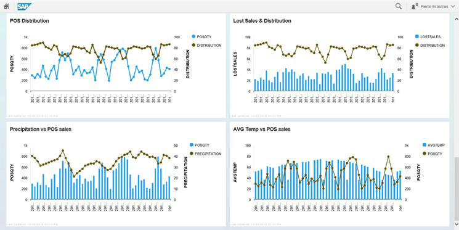The height and width of the screenshot is (230, 459).
Task: Toggle POSQTY legend in Precipitation chart
Action: pyautogui.click(x=200, y=145)
